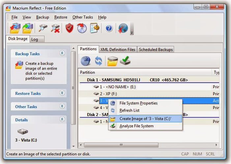Click the NUM indicator in the status bar
This screenshot has width=231, height=164.
[x=197, y=154]
